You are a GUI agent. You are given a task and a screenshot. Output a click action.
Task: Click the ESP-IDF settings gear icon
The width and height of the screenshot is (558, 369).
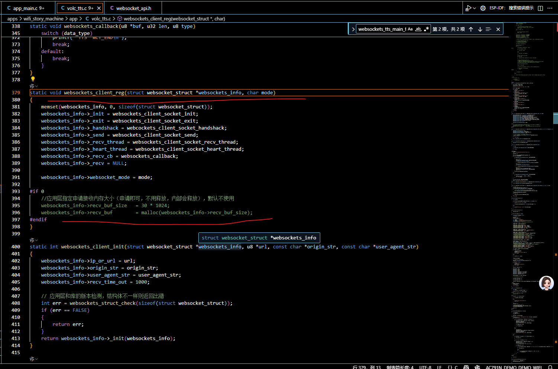click(x=483, y=8)
